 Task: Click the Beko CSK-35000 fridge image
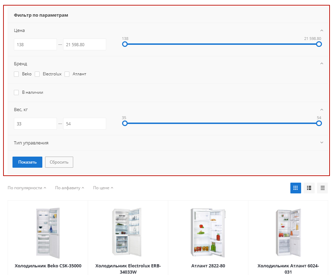pyautogui.click(x=48, y=233)
